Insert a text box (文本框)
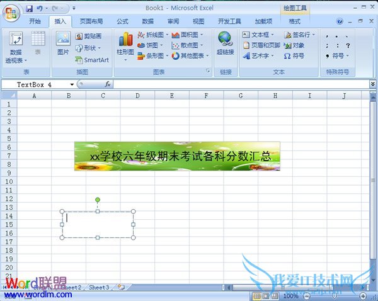 (258, 35)
